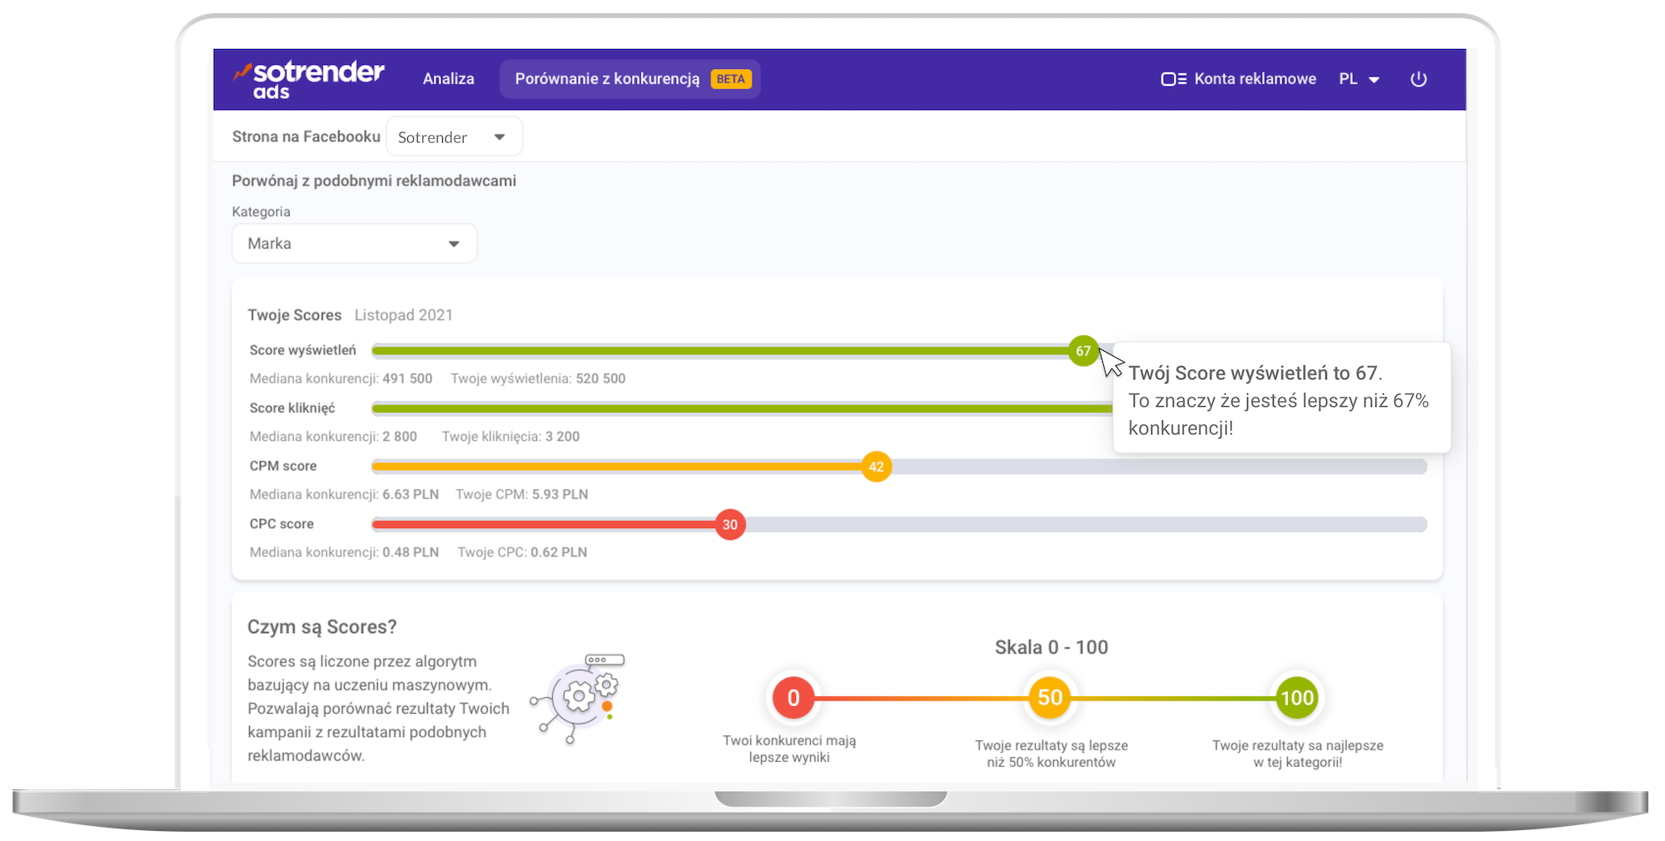
Task: Click the red 0 scale circle
Action: (x=793, y=697)
